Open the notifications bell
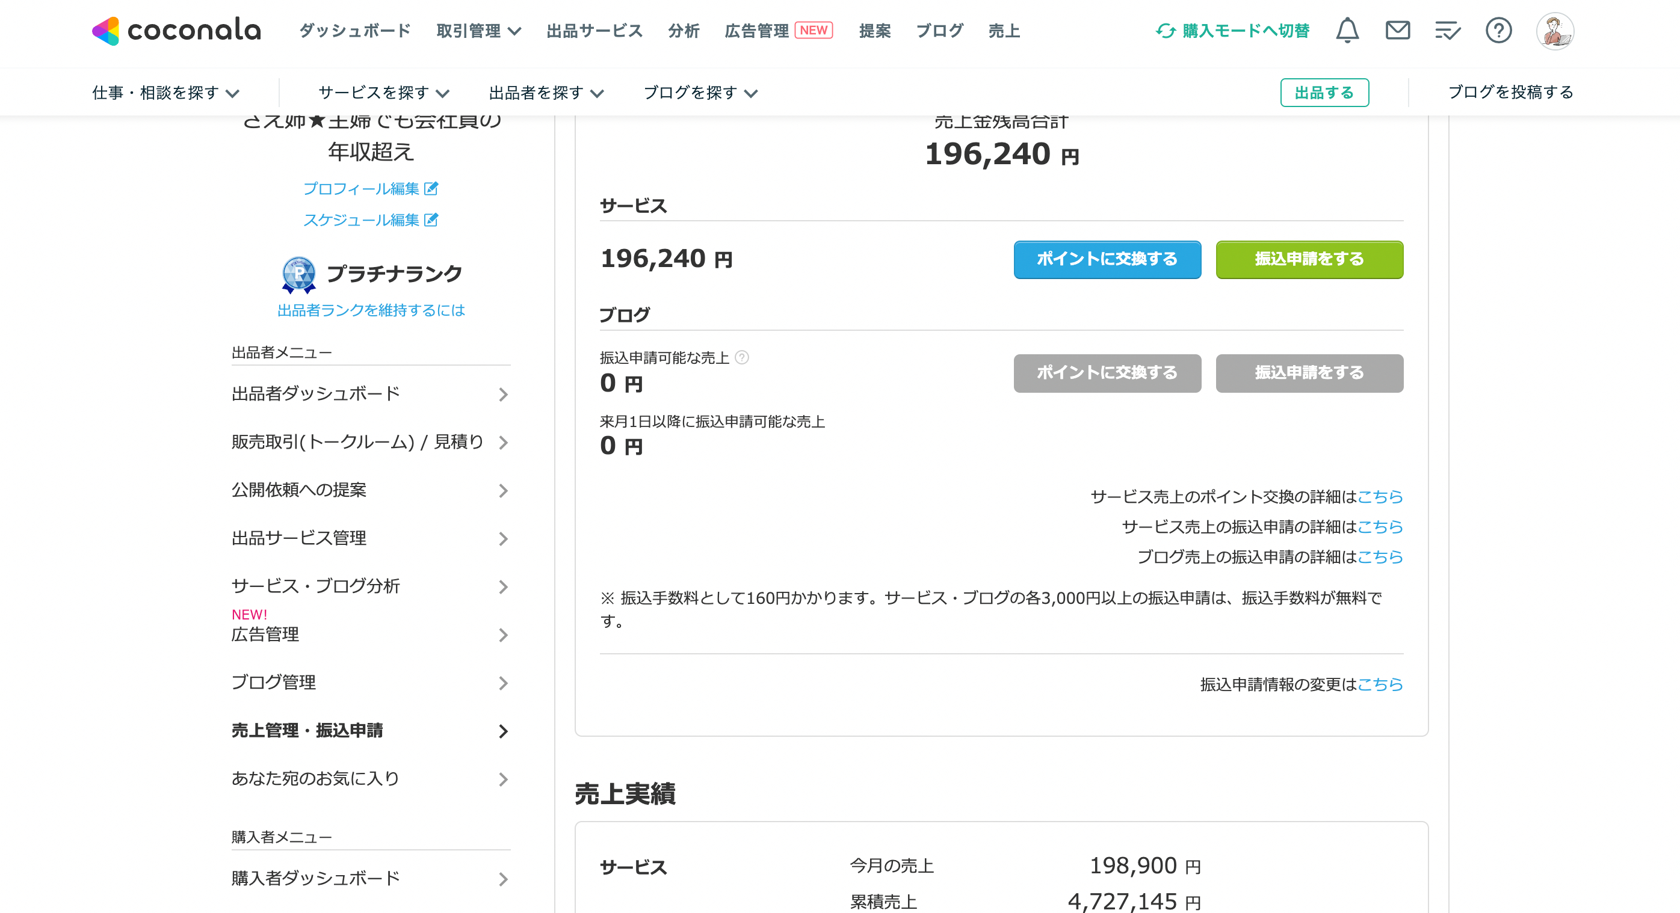The width and height of the screenshot is (1680, 913). tap(1347, 30)
